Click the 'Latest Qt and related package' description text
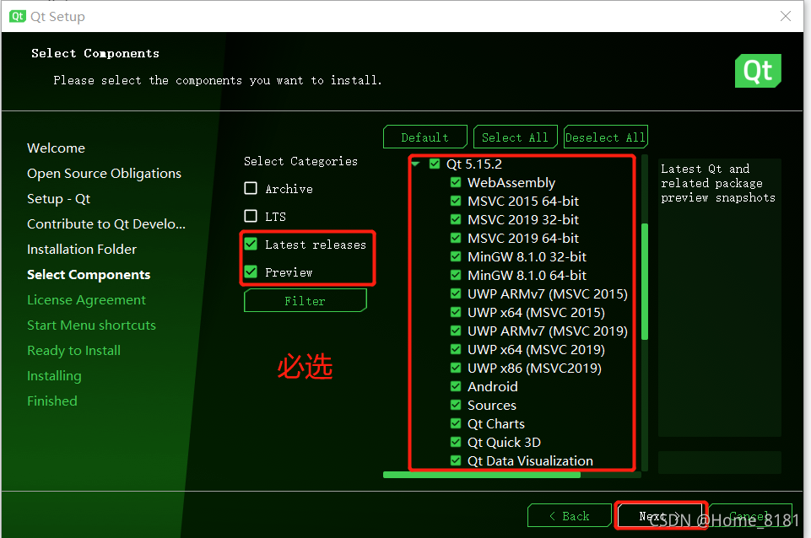 coord(718,184)
